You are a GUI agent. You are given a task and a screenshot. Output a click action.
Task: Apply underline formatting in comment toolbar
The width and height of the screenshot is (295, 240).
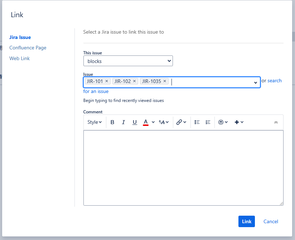(135, 122)
